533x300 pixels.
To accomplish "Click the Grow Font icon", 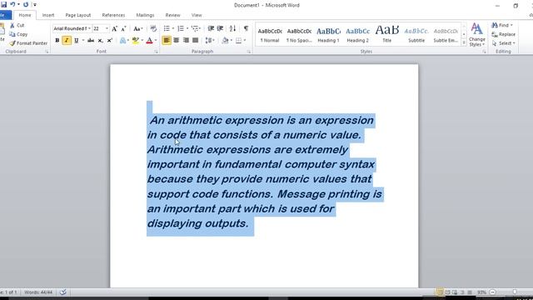I will pyautogui.click(x=115, y=29).
